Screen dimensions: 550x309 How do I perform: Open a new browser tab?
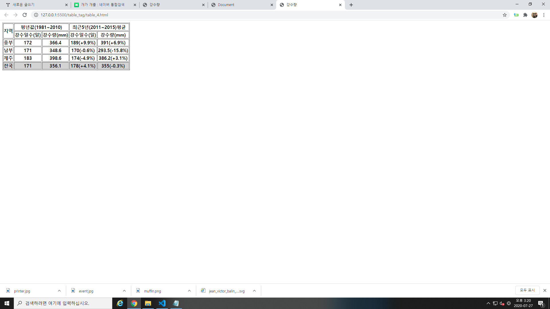[x=351, y=5]
